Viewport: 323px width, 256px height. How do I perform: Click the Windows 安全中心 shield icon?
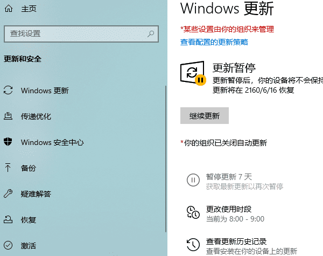click(8, 142)
